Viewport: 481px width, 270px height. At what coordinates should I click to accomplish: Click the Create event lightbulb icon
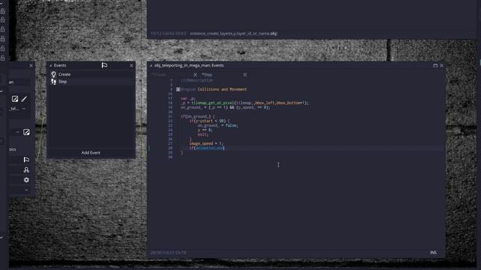tap(53, 74)
